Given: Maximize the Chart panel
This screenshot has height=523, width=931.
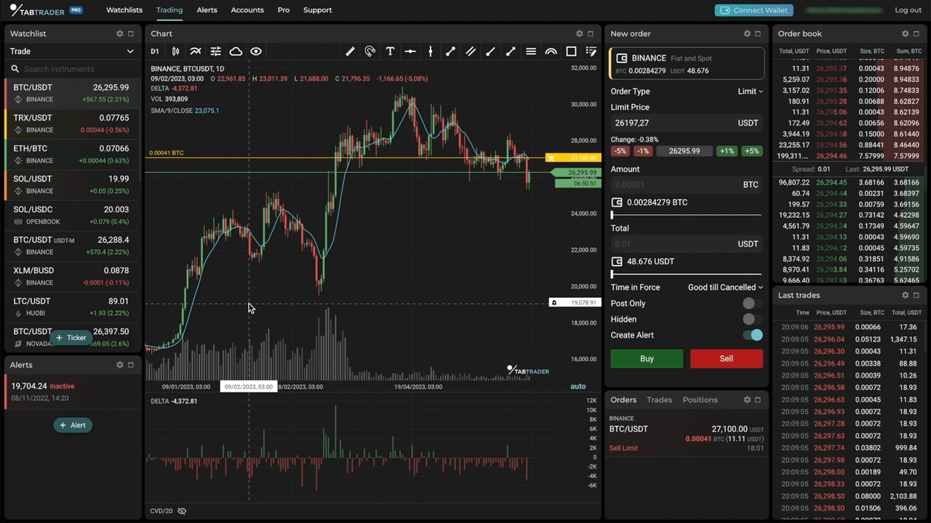Looking at the screenshot, I should [591, 33].
